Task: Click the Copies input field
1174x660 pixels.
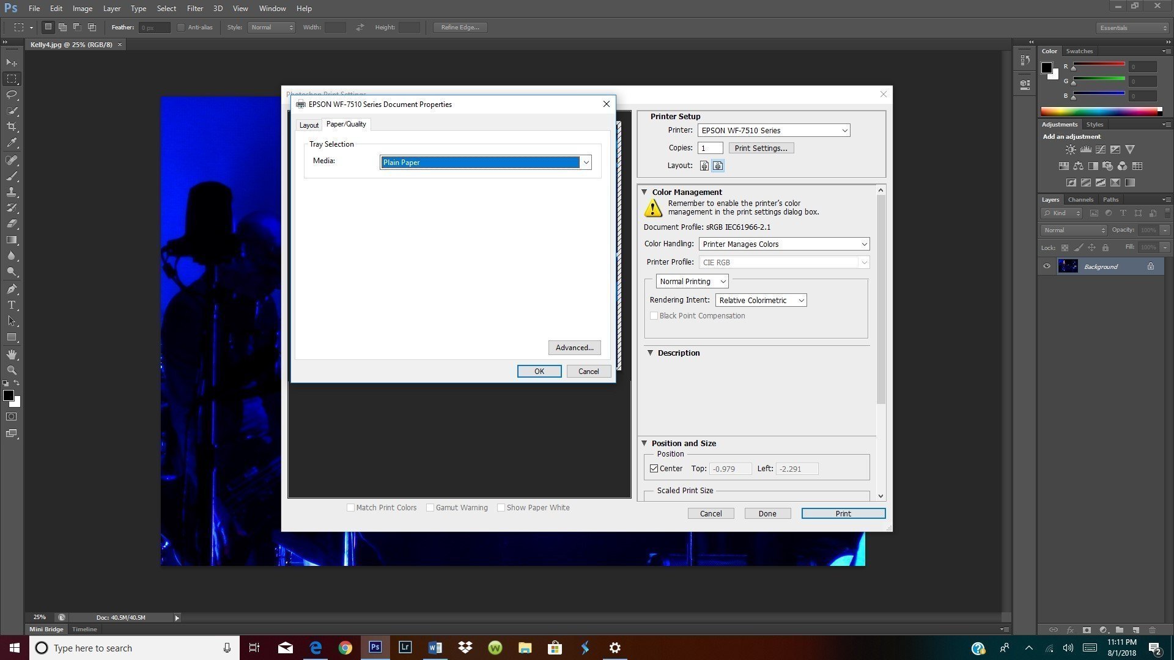Action: 710,148
